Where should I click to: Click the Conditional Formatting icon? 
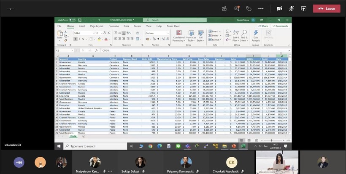click(178, 33)
